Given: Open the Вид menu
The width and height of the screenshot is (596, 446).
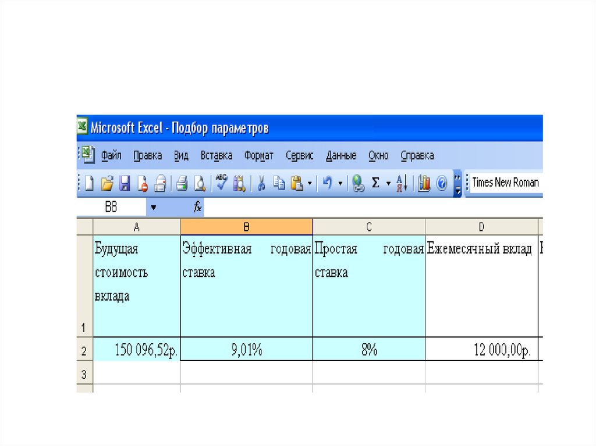Looking at the screenshot, I should tap(181, 156).
